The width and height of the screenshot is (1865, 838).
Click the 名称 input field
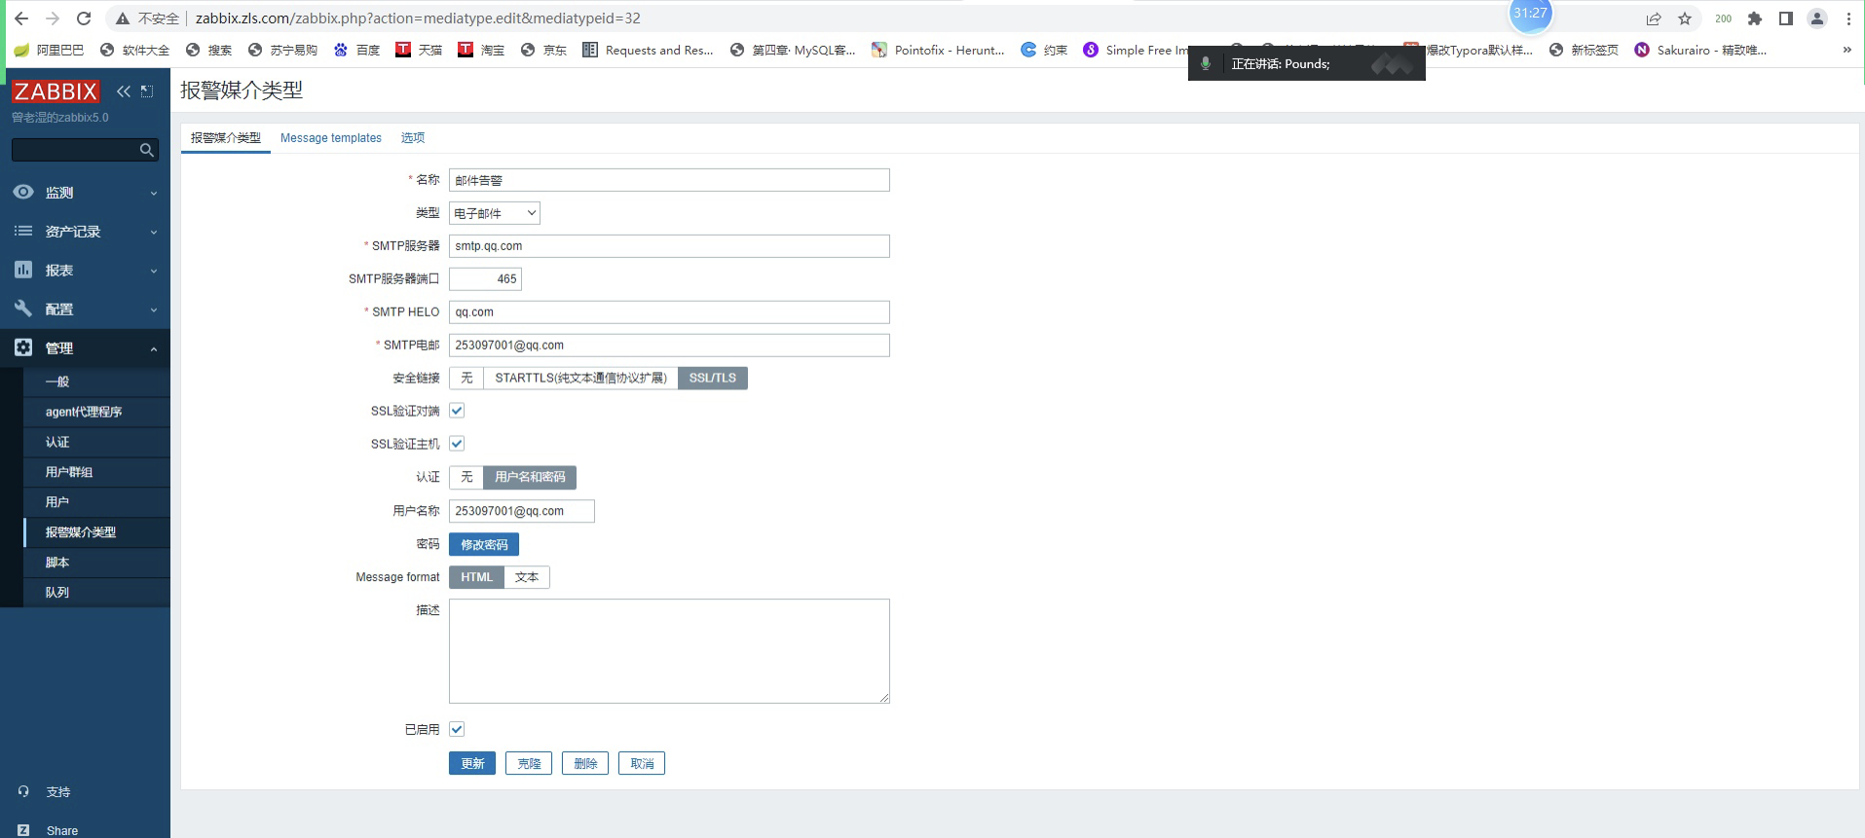tap(669, 180)
